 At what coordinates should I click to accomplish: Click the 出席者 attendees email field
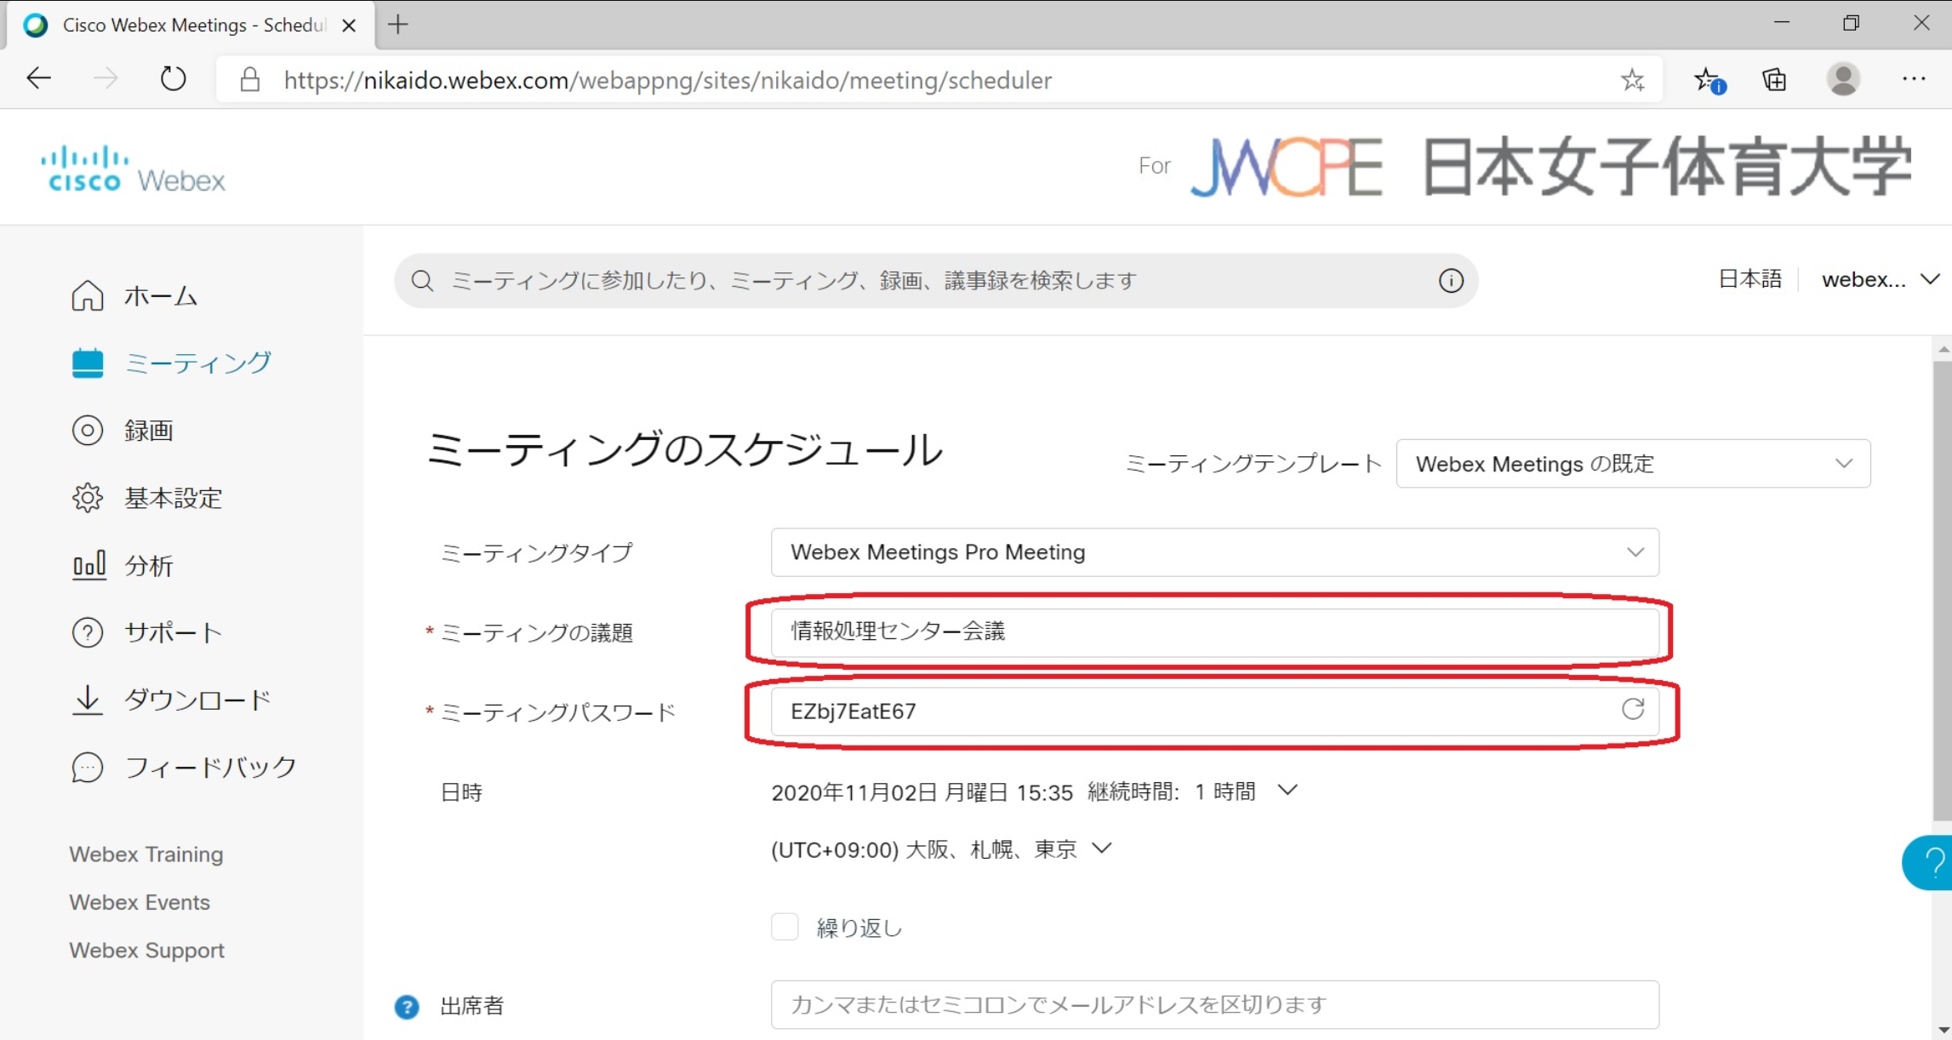(1214, 1005)
